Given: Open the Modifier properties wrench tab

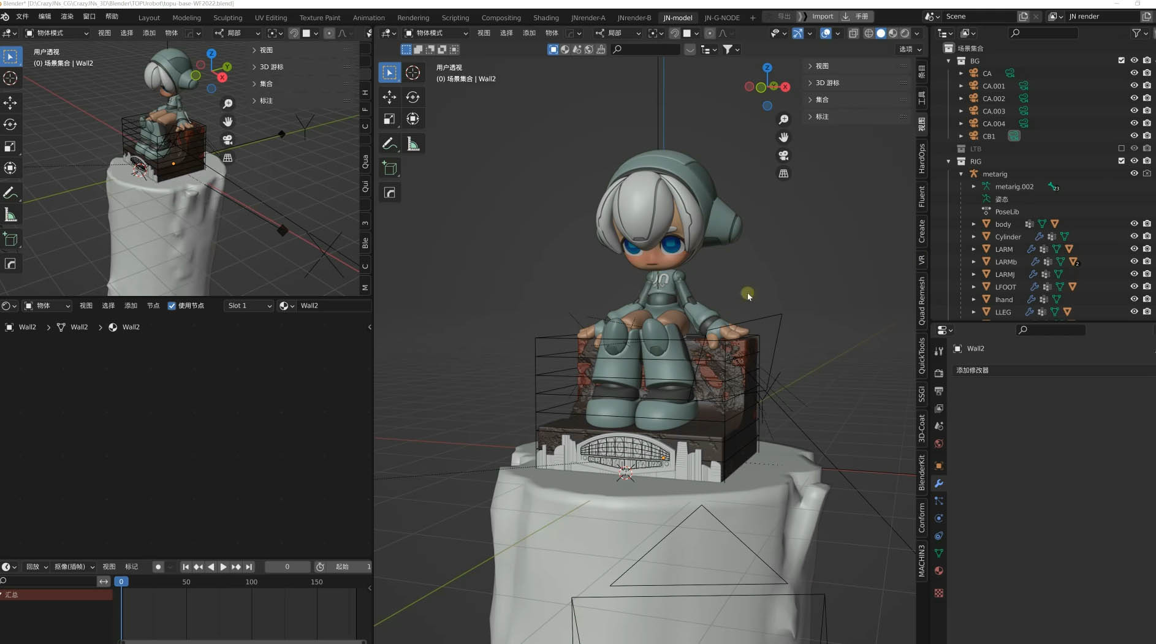Looking at the screenshot, I should [x=938, y=483].
